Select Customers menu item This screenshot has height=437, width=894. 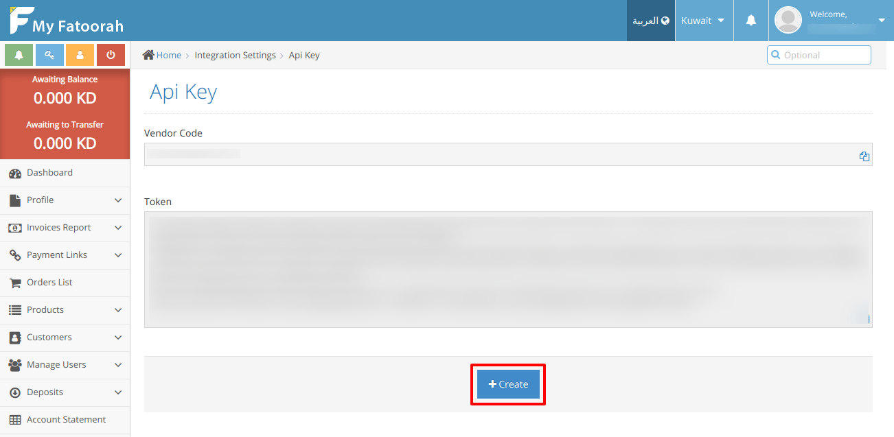[65, 338]
